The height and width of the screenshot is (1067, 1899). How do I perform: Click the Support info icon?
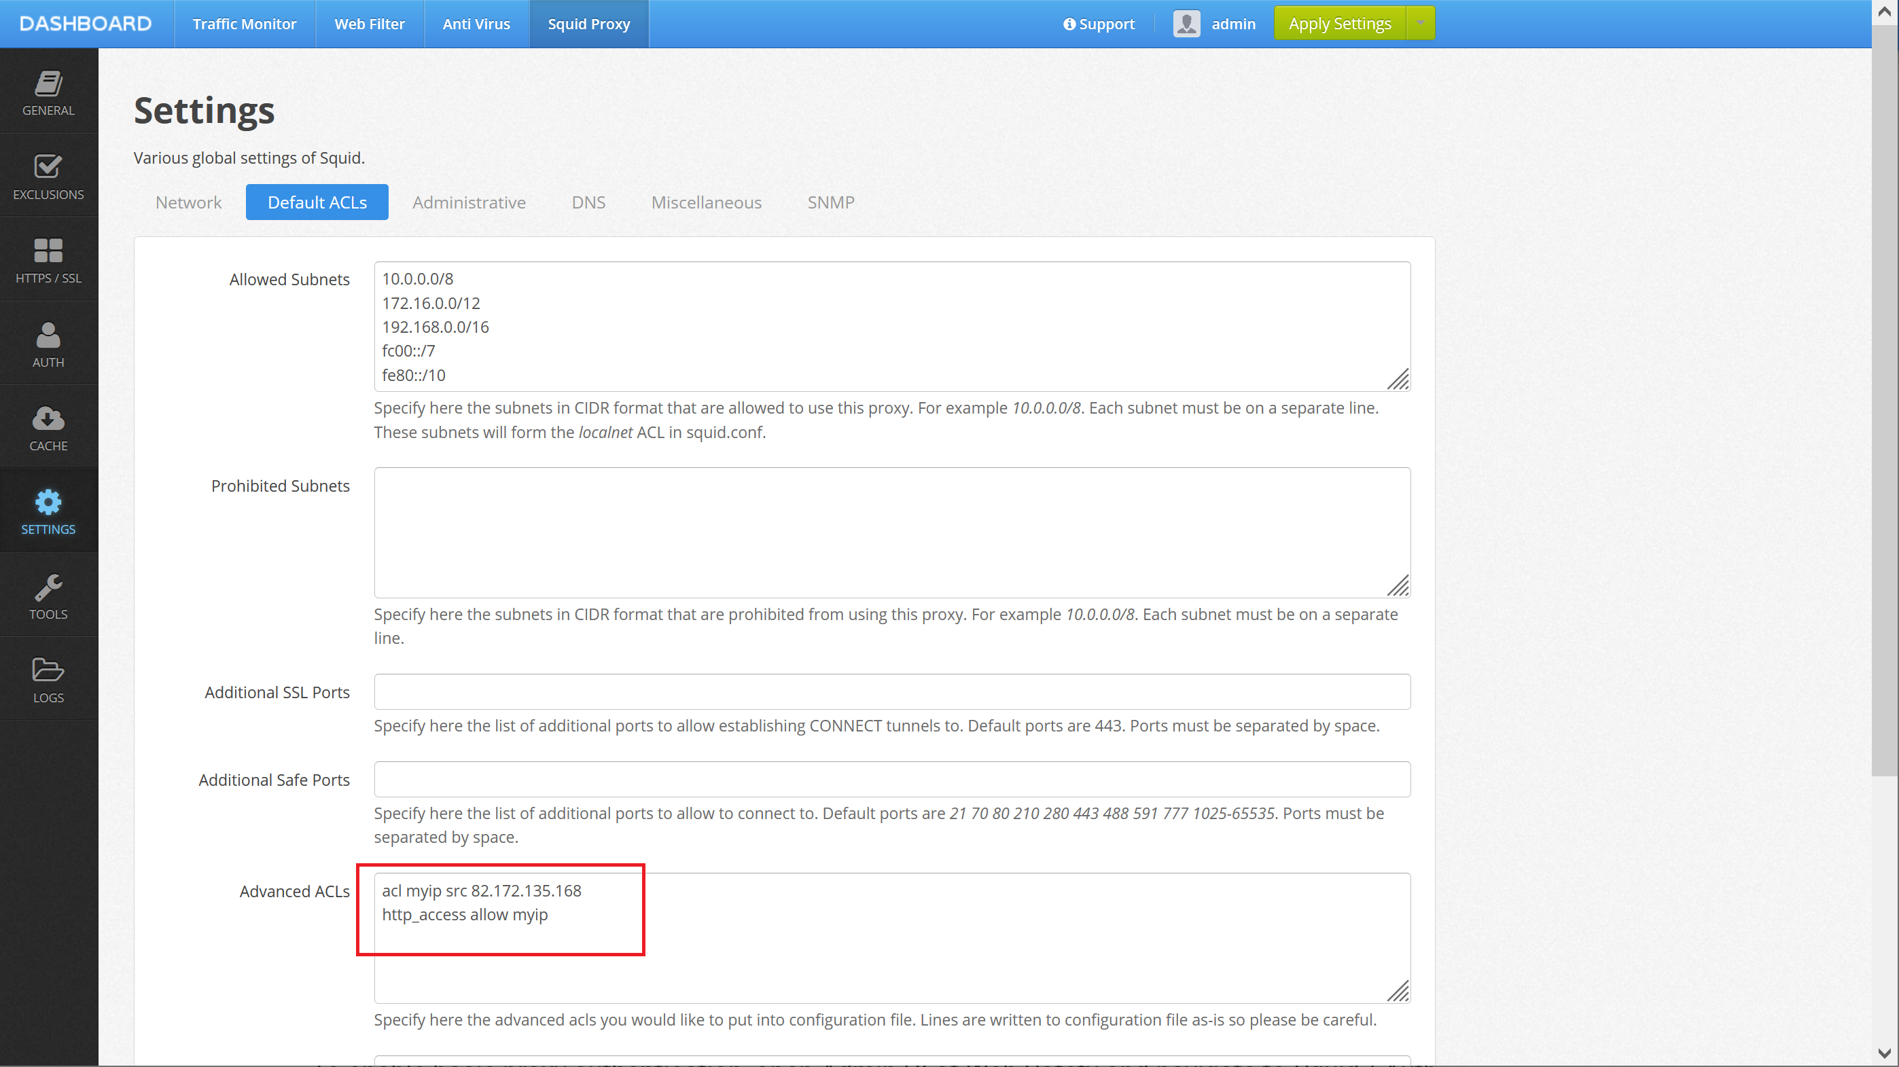coord(1069,24)
